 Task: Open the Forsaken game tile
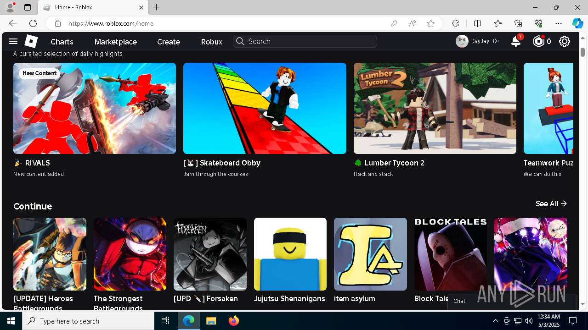[x=210, y=254]
